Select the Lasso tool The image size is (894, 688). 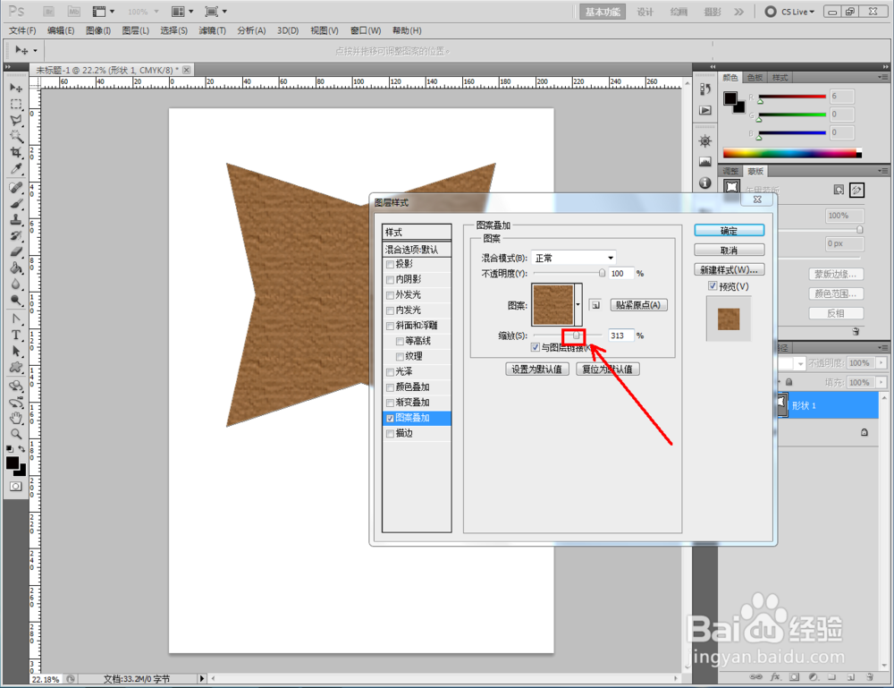click(x=16, y=121)
